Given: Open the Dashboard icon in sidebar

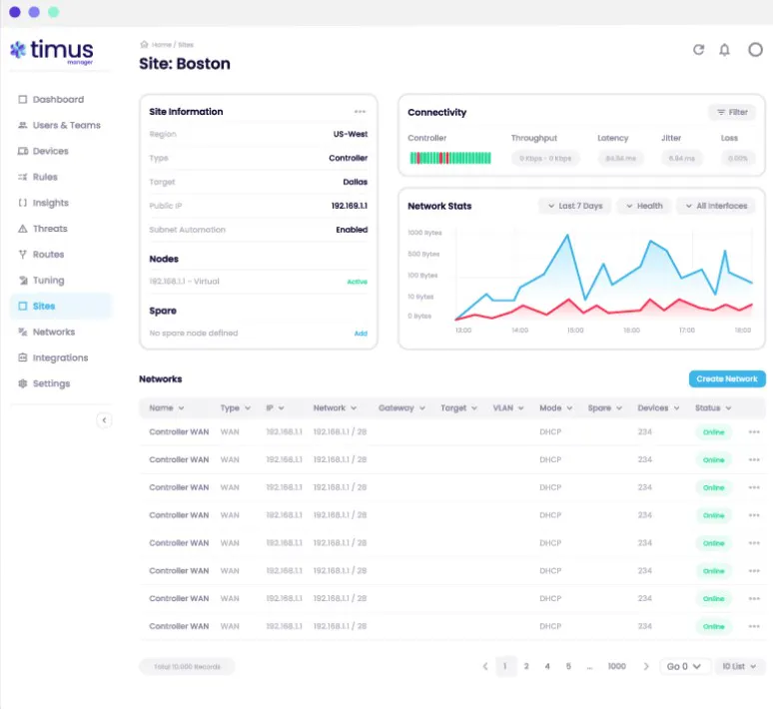Looking at the screenshot, I should [x=23, y=100].
